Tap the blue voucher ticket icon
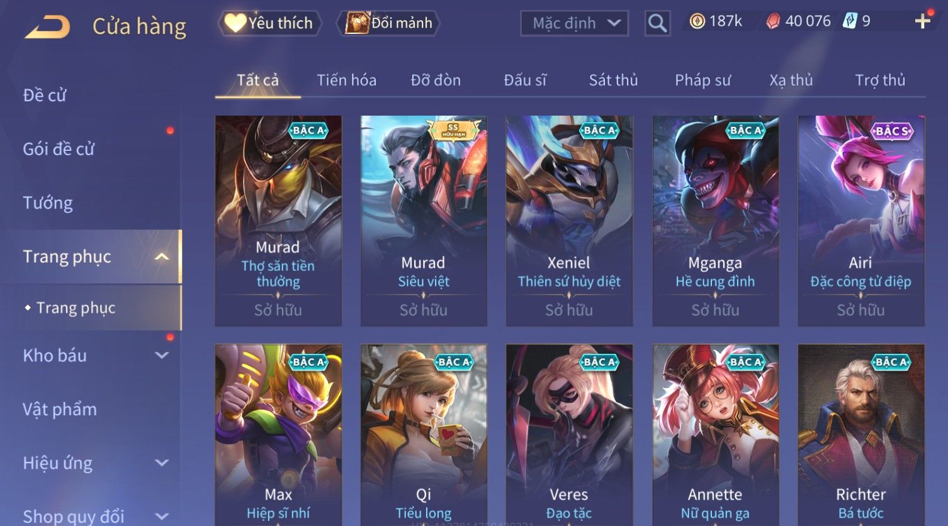This screenshot has width=948, height=526. point(850,21)
